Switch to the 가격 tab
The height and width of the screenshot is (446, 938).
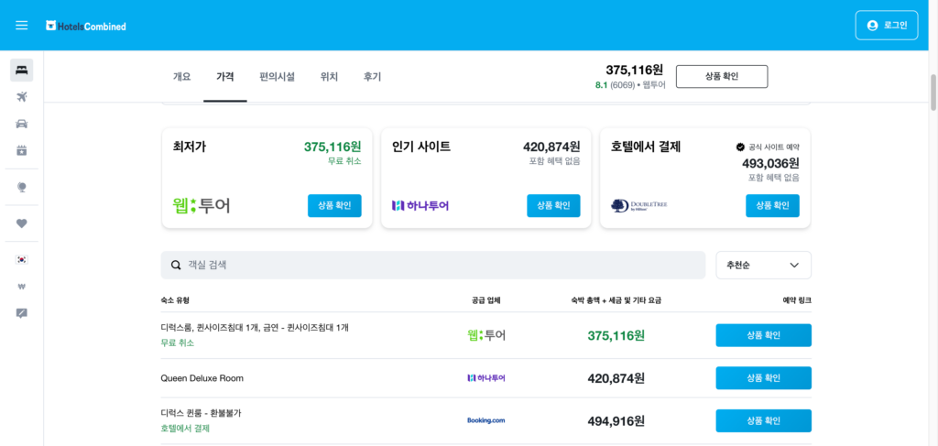click(225, 77)
